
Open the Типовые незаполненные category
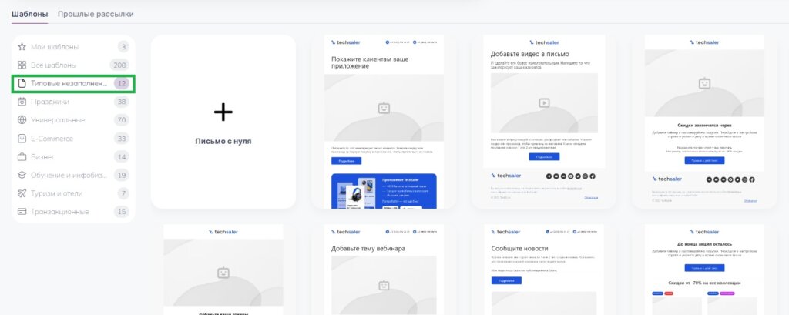click(73, 83)
